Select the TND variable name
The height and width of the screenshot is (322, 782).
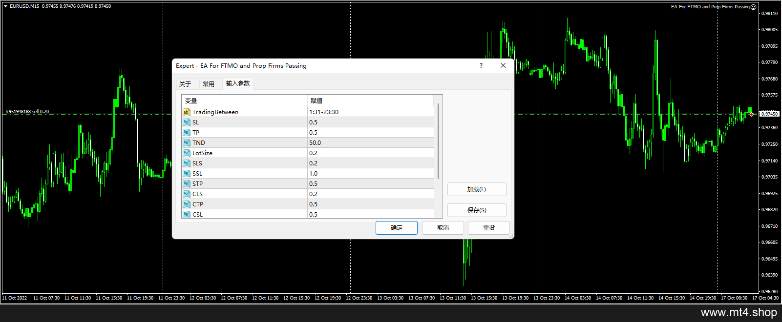(x=199, y=143)
